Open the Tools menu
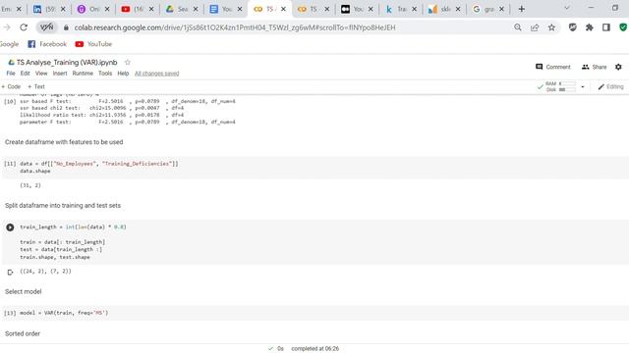Image resolution: width=629 pixels, height=353 pixels. 105,74
